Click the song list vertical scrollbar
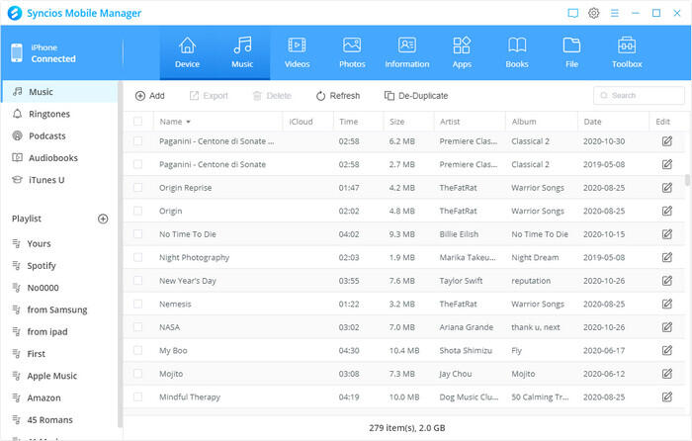This screenshot has width=692, height=441. [x=686, y=183]
